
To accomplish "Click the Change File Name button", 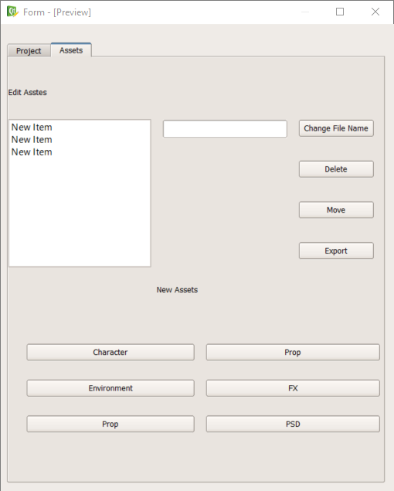I will pyautogui.click(x=336, y=128).
